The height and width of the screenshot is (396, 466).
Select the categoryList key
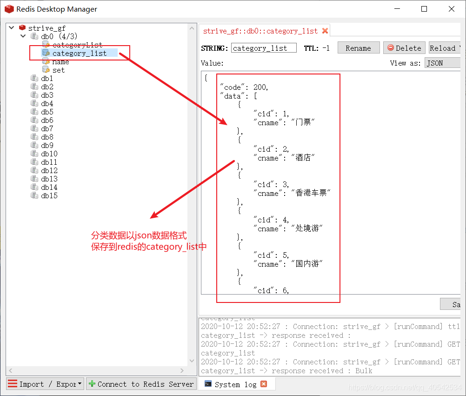tap(77, 45)
